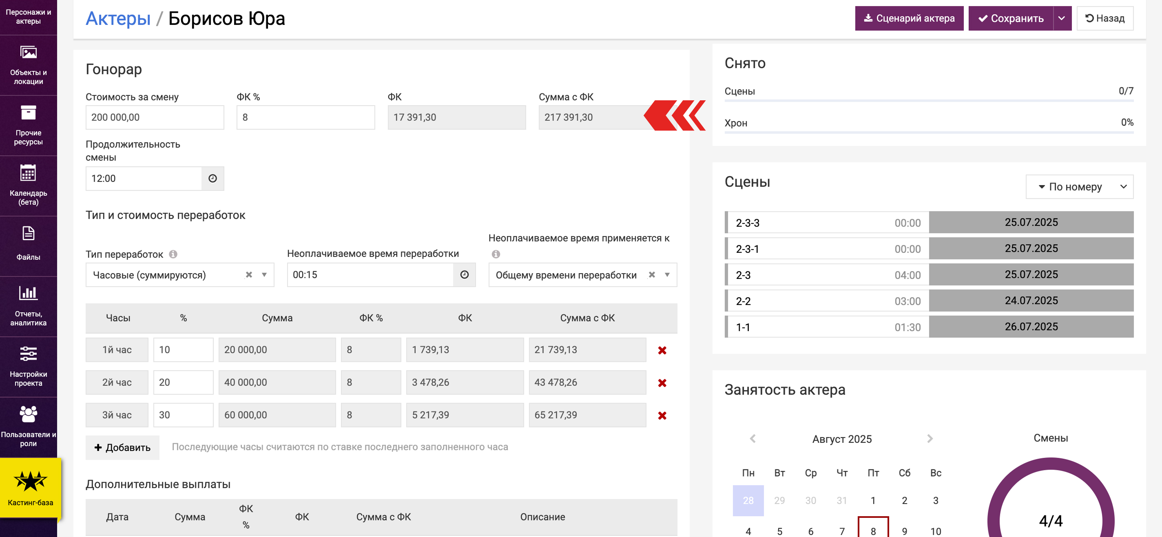Click the Сохранить button

pyautogui.click(x=1011, y=18)
